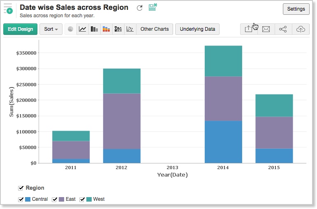The image size is (317, 209).
Task: Click the refresh icon beside the chart title
Action: pos(140,8)
